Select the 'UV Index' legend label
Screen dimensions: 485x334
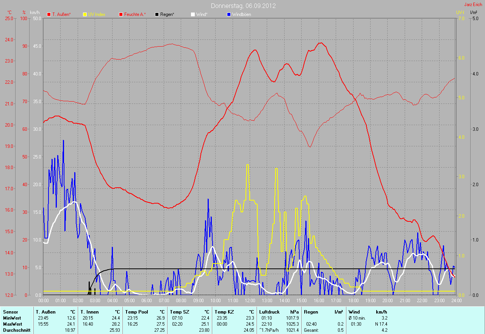pos(97,14)
